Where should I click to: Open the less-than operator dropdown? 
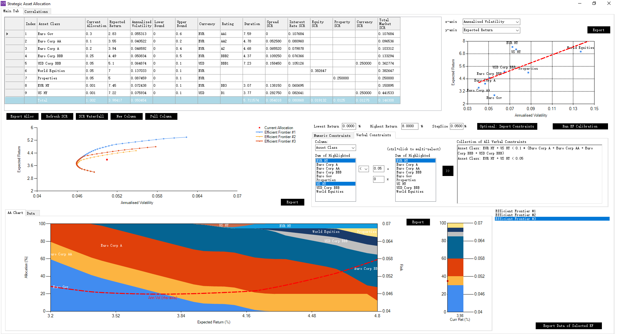coord(363,169)
